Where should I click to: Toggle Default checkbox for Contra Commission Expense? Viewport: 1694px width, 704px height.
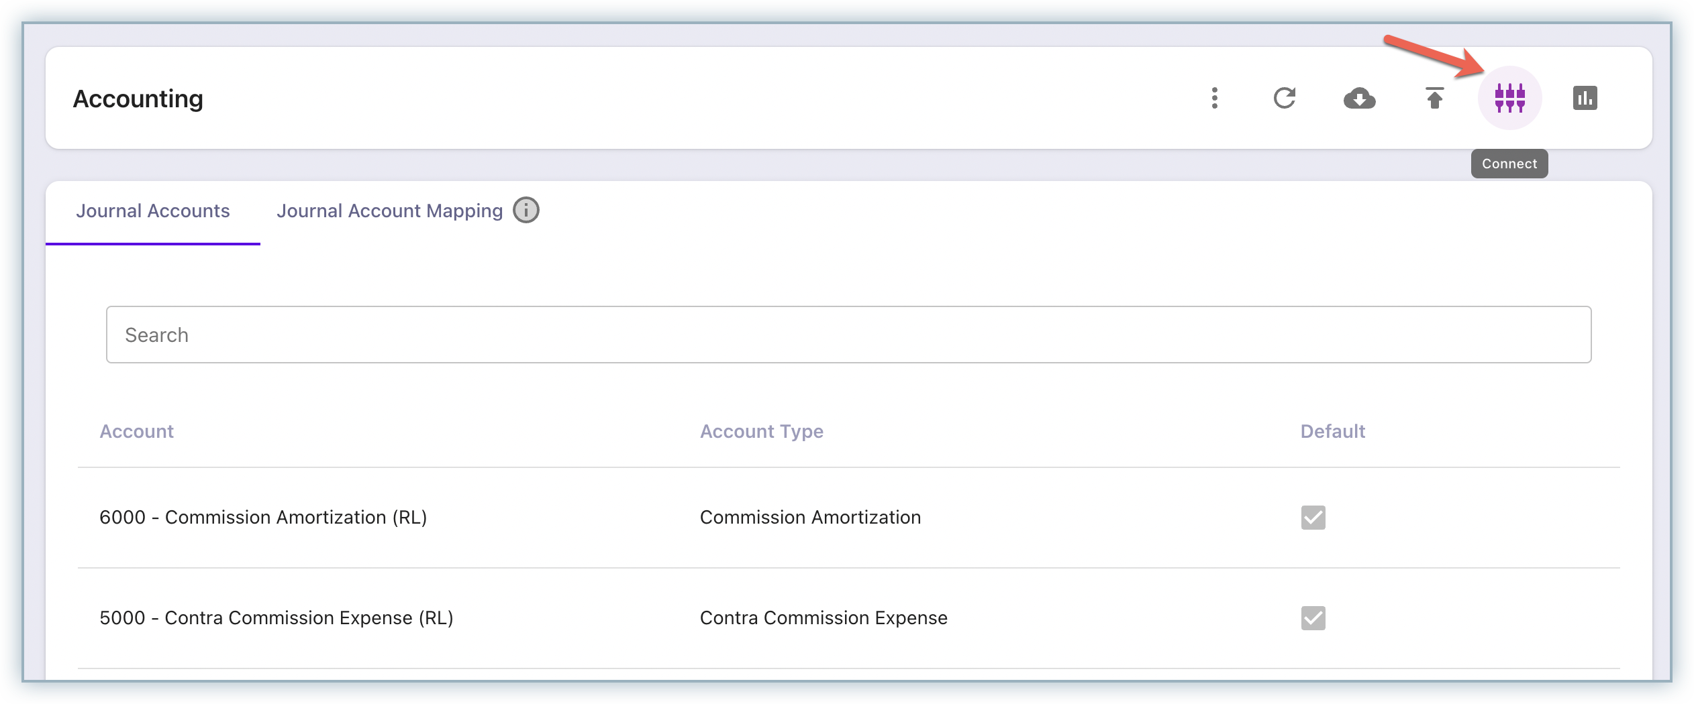point(1313,618)
